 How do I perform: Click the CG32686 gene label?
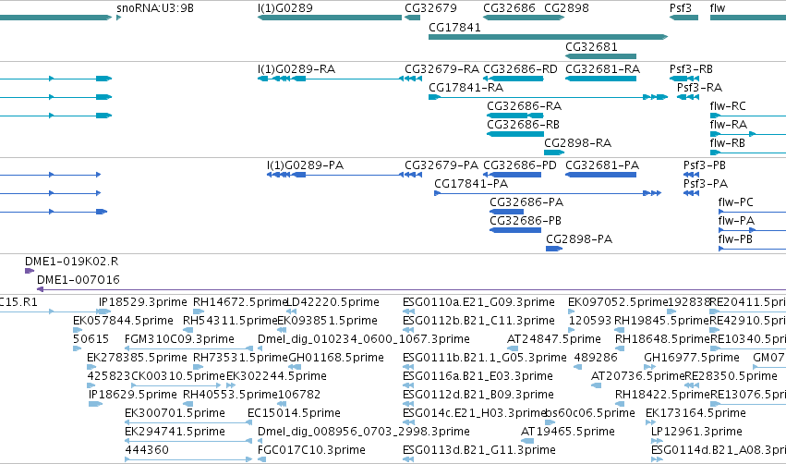pyautogui.click(x=509, y=8)
